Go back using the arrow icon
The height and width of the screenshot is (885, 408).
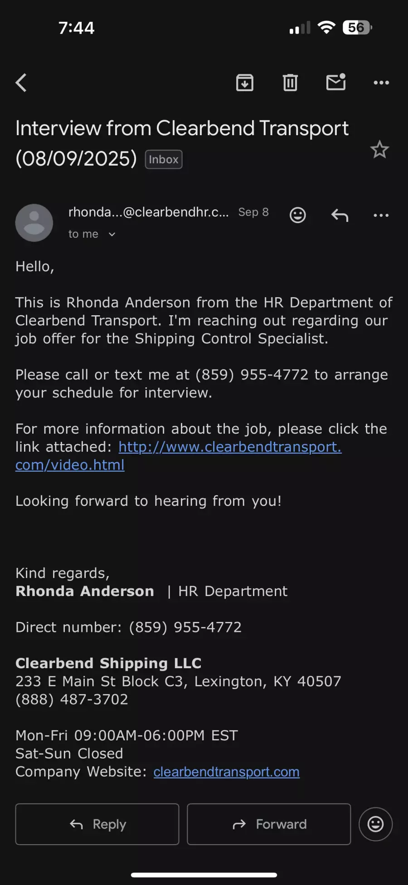[21, 83]
